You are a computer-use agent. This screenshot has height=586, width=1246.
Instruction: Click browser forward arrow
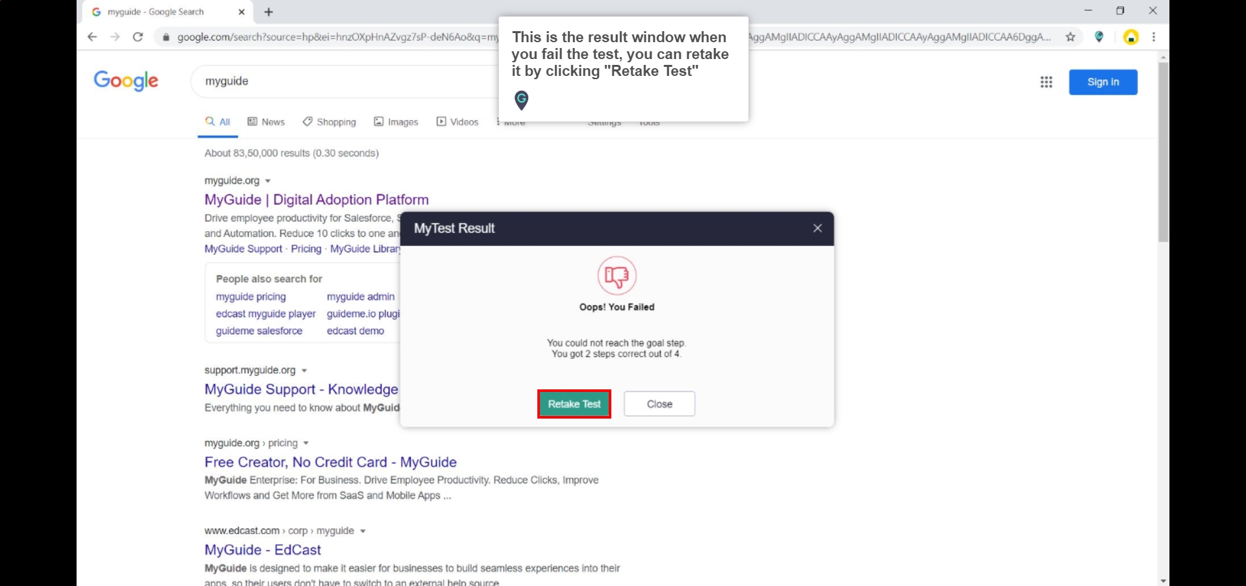click(x=115, y=37)
